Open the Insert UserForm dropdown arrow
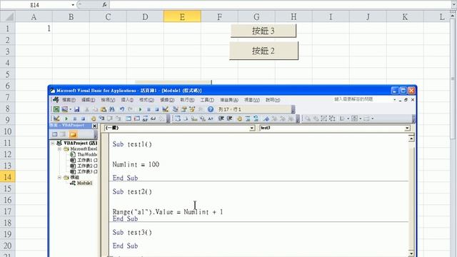Image resolution: width=457 pixels, height=257 pixels. pos(70,109)
